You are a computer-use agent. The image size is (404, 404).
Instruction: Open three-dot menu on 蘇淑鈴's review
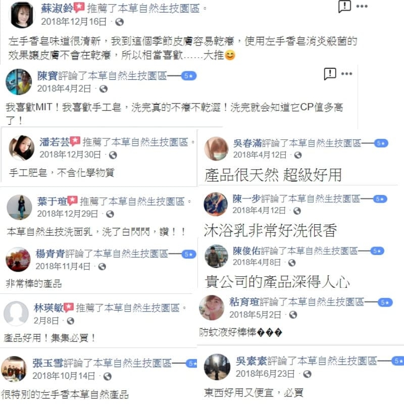362,7
